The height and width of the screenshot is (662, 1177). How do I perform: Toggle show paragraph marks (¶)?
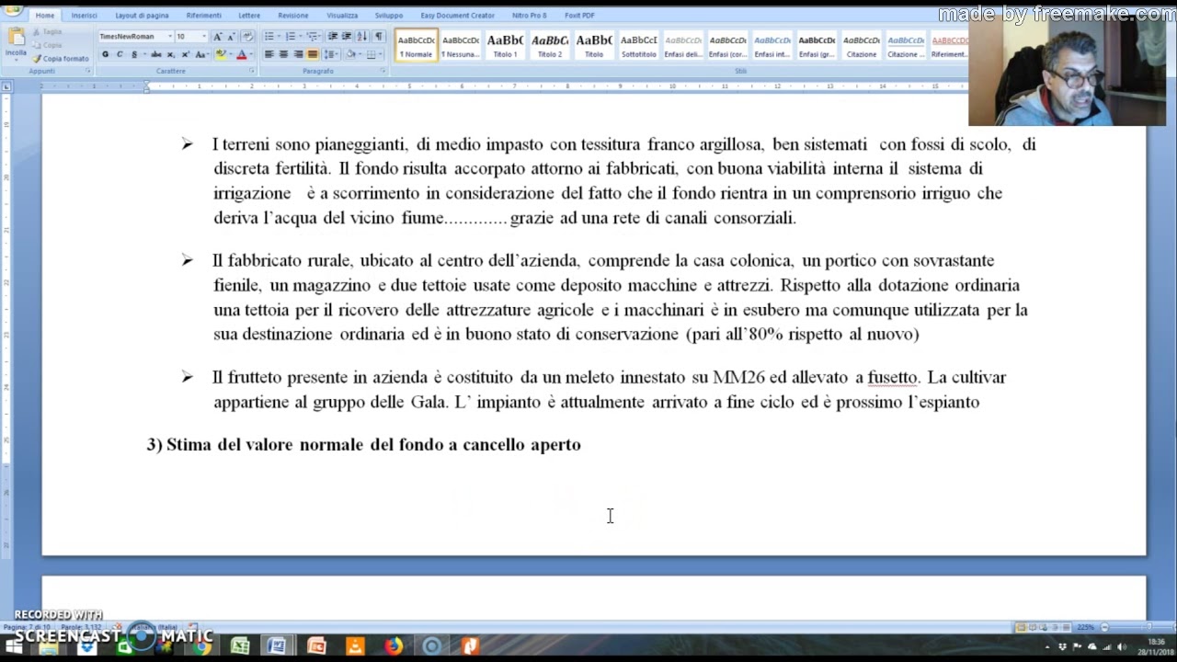click(x=378, y=37)
